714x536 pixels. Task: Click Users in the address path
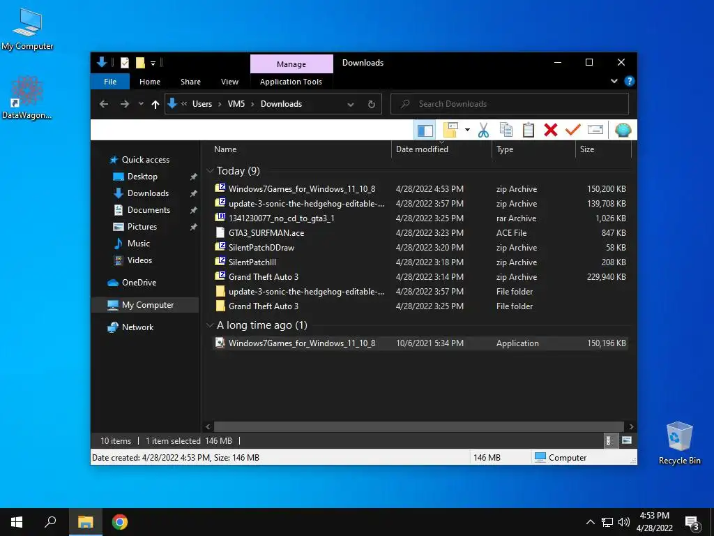202,104
